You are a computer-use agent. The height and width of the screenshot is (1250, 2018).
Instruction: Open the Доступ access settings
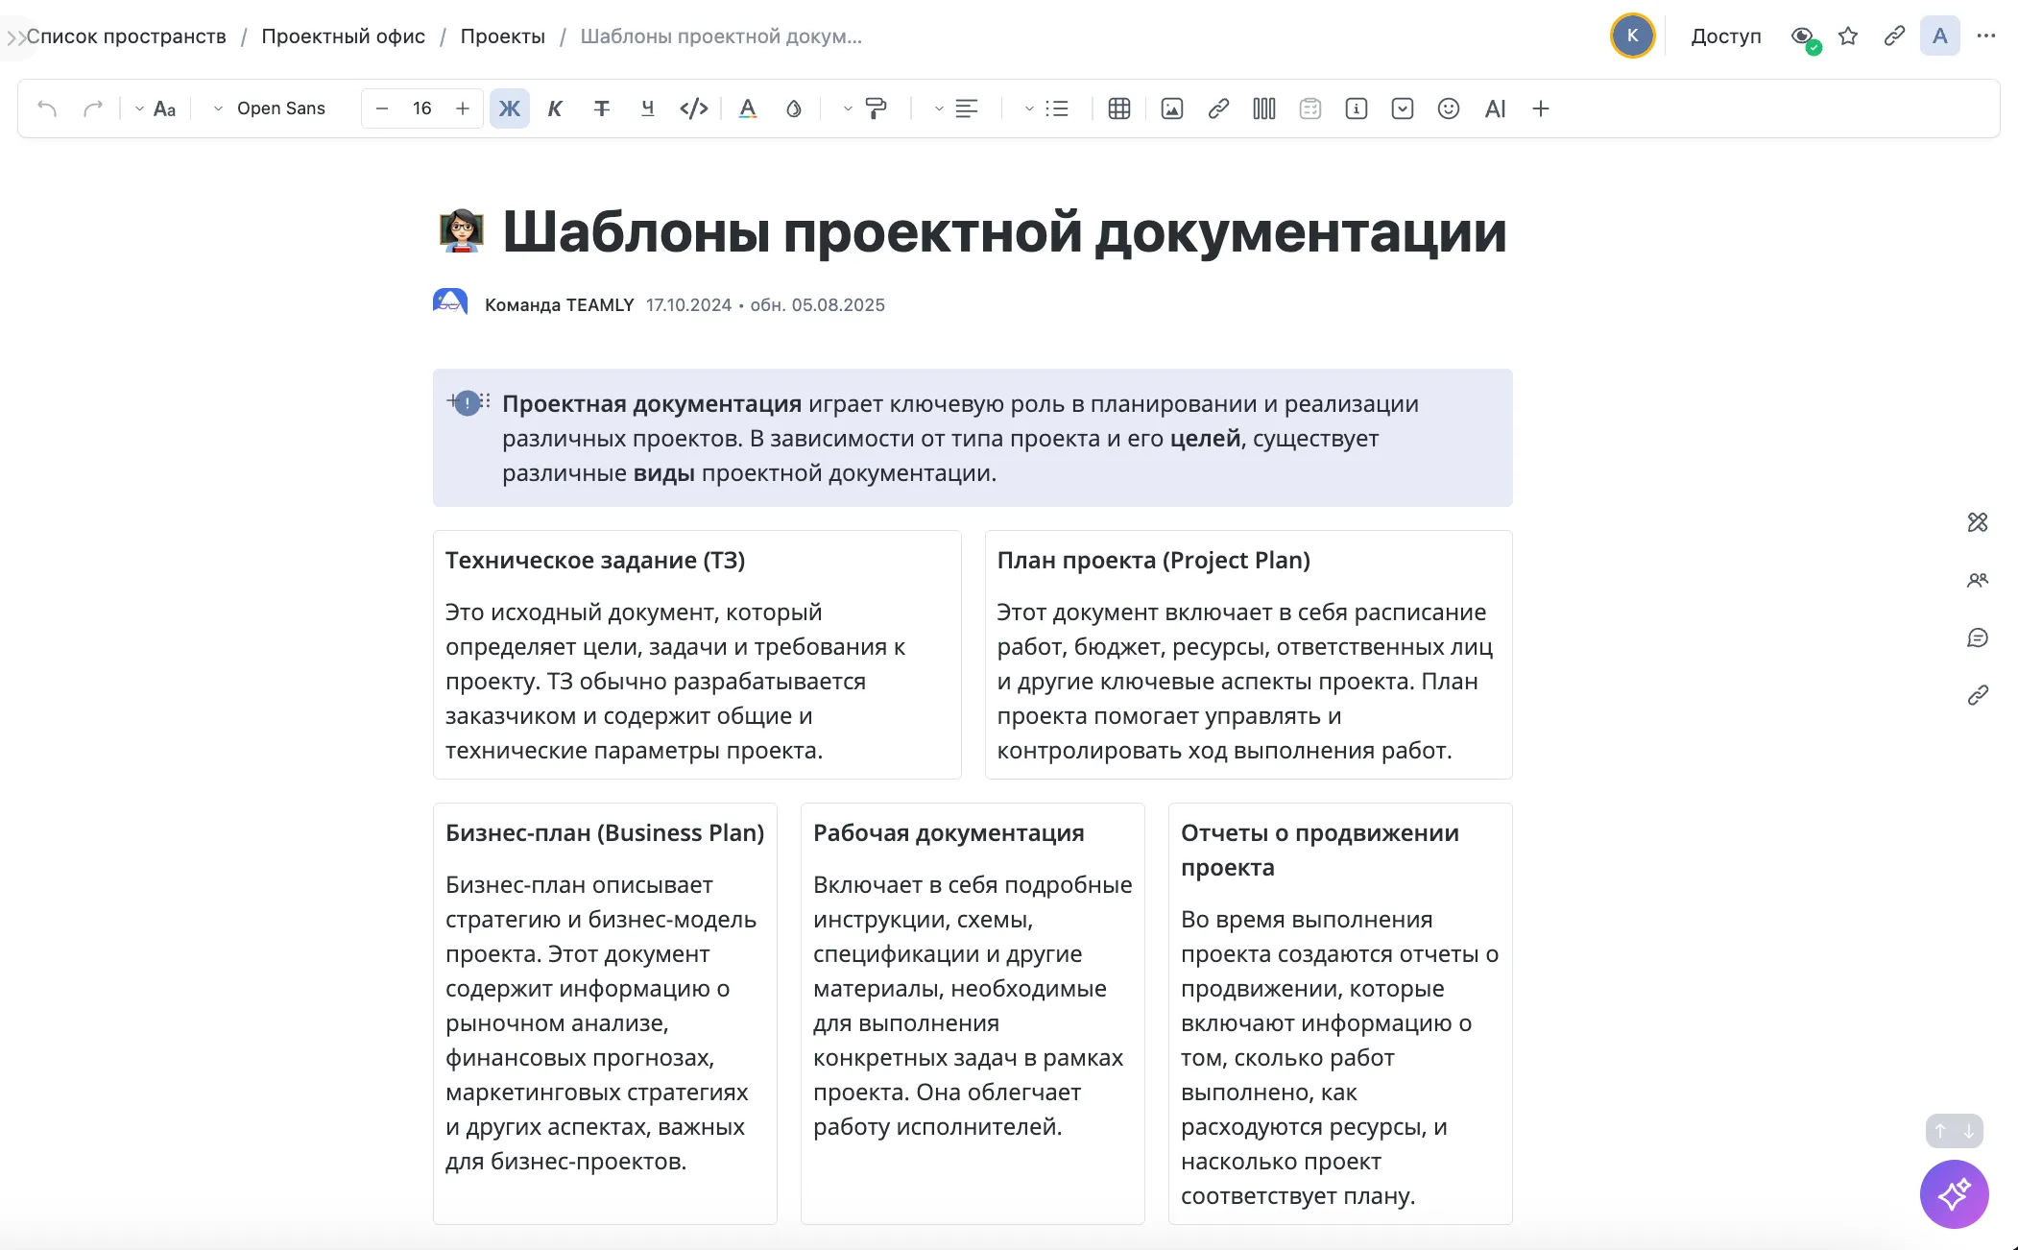1726,36
